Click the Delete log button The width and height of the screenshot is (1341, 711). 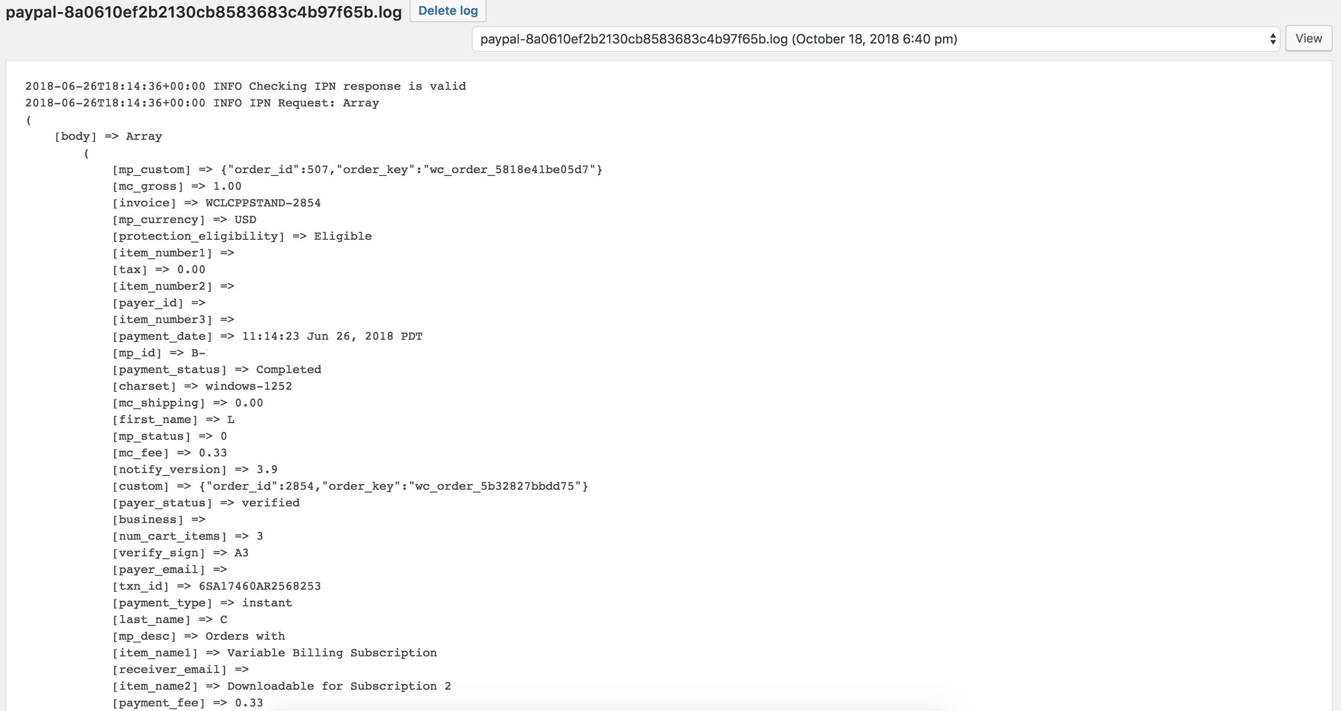coord(448,10)
